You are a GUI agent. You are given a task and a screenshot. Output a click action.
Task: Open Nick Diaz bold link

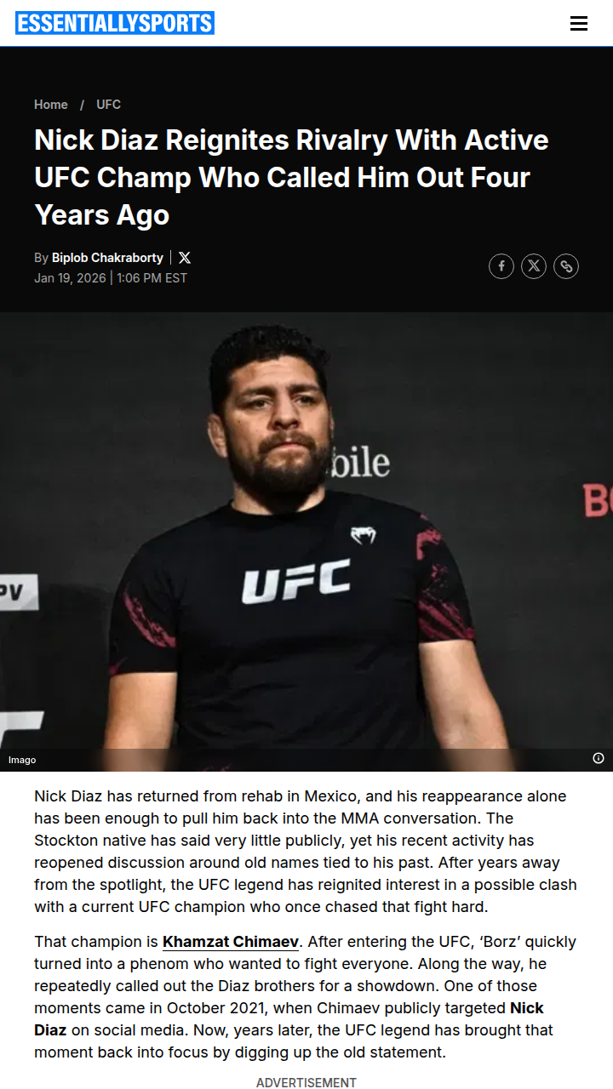click(289, 1019)
